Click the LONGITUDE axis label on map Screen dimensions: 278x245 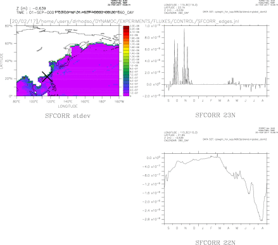click(x=68, y=106)
